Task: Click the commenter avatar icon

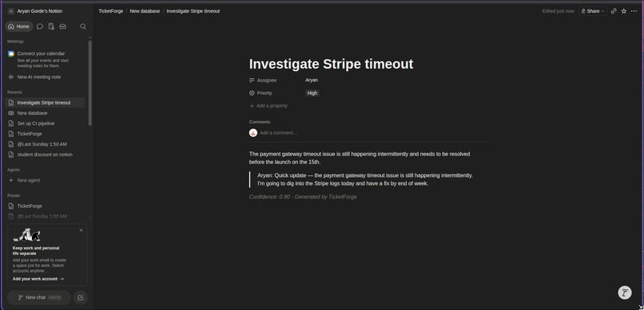Action: pos(253,132)
